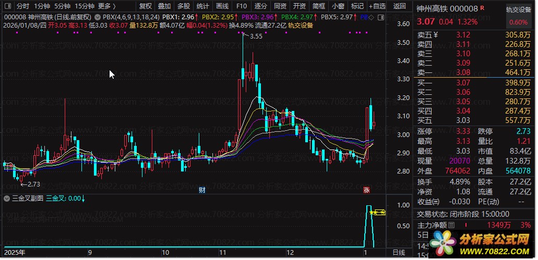
Task: Open 多股 multi-stock view
Action: point(184,6)
